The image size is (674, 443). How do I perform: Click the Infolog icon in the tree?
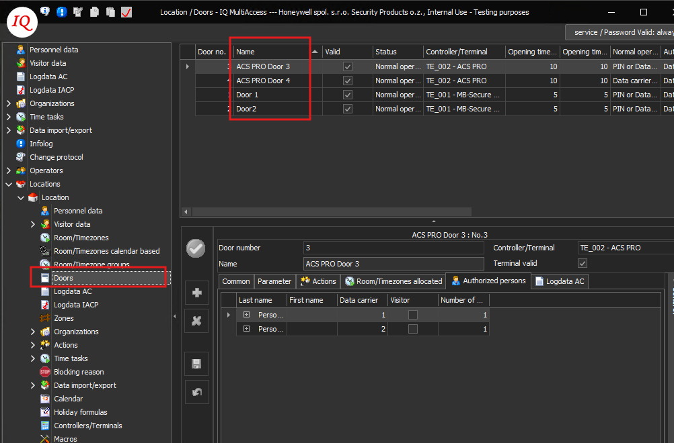[21, 144]
